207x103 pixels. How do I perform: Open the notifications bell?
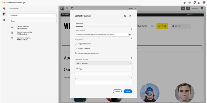(x=195, y=3)
